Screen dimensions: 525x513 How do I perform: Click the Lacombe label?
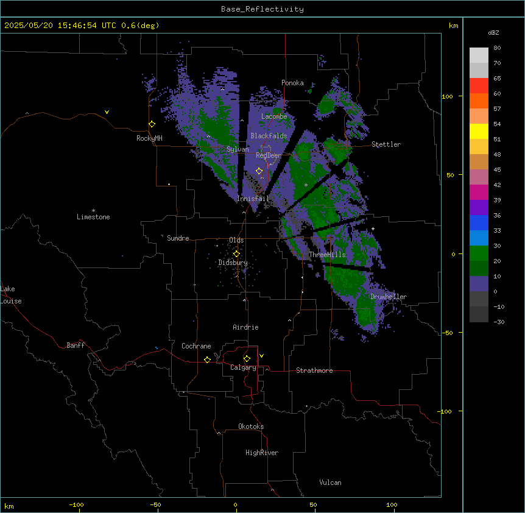[x=274, y=116]
